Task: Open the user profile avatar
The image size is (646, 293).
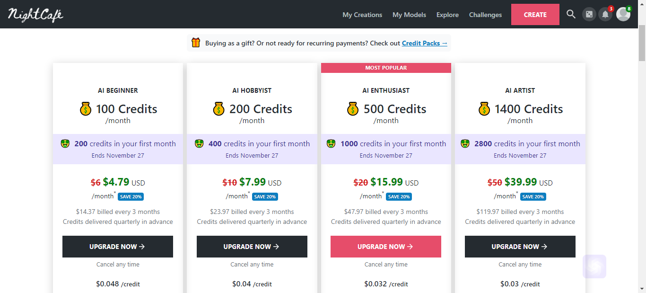Action: (623, 14)
